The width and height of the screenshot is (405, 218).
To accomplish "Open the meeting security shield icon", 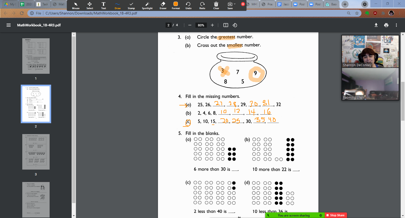I will coord(321,215).
